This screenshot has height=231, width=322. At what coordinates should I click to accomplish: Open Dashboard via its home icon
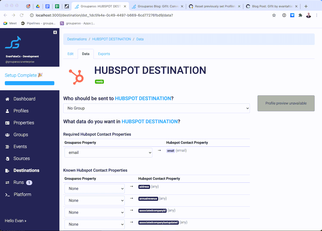7,99
